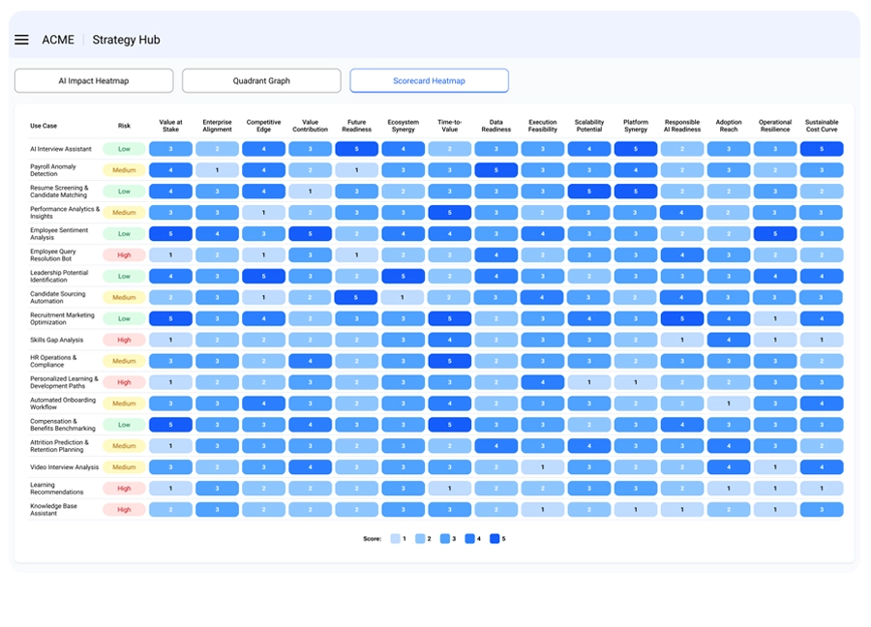Click the ACME logo text
Viewport: 871px width, 627px height.
point(58,40)
